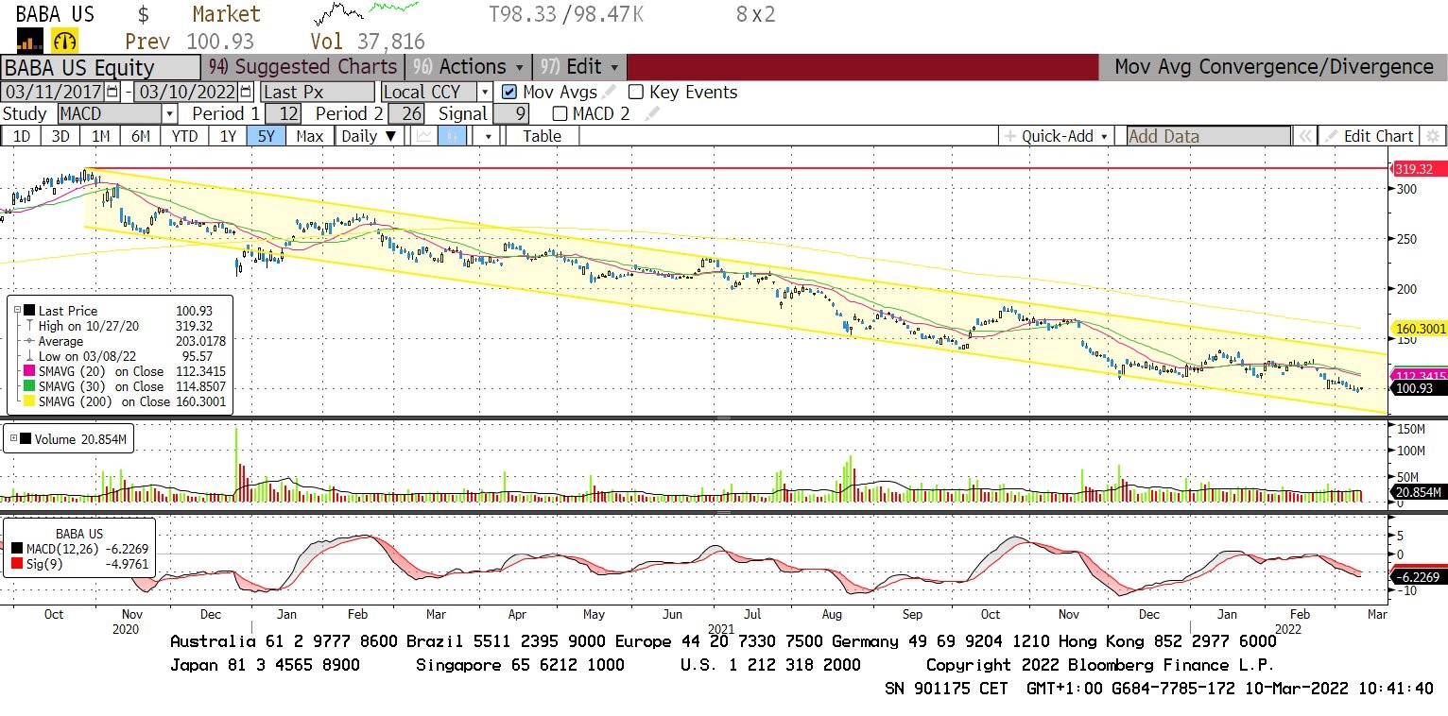Select the Max time range tab
Viewport: 1448px width, 716px height.
tap(309, 136)
